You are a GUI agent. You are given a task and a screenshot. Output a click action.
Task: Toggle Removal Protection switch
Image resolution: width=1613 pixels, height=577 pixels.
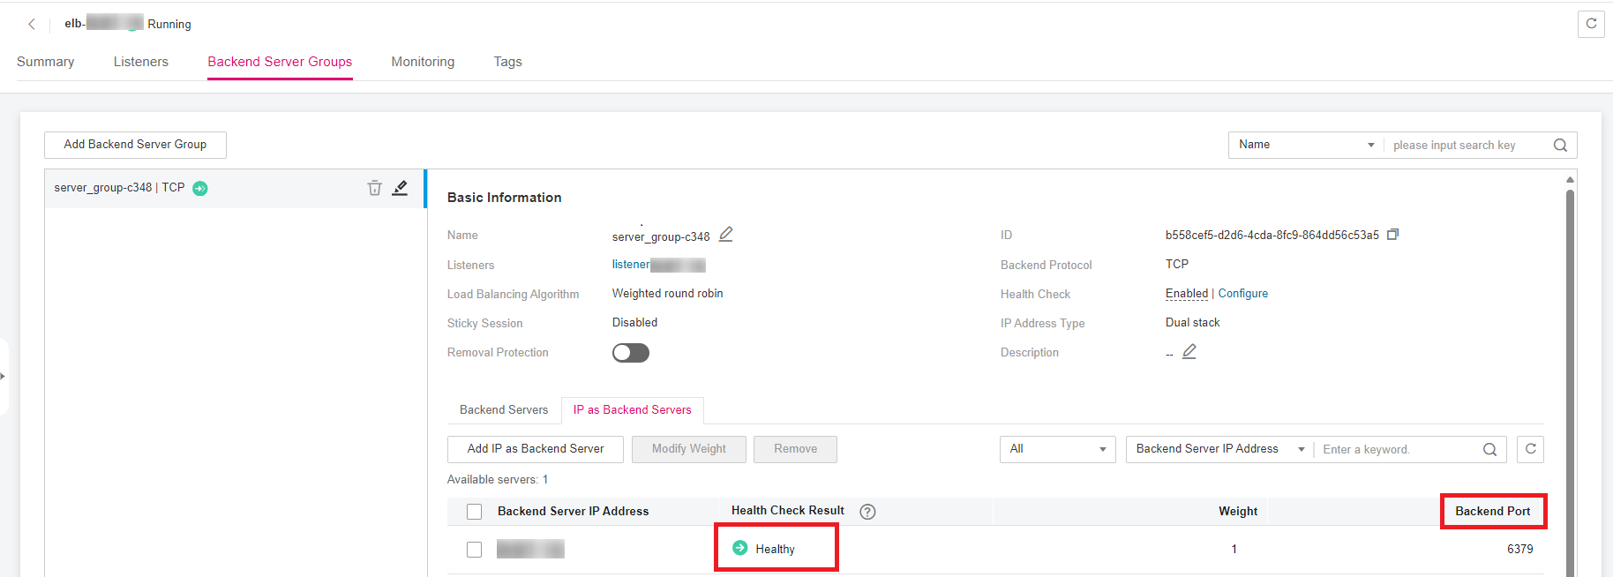(x=631, y=353)
